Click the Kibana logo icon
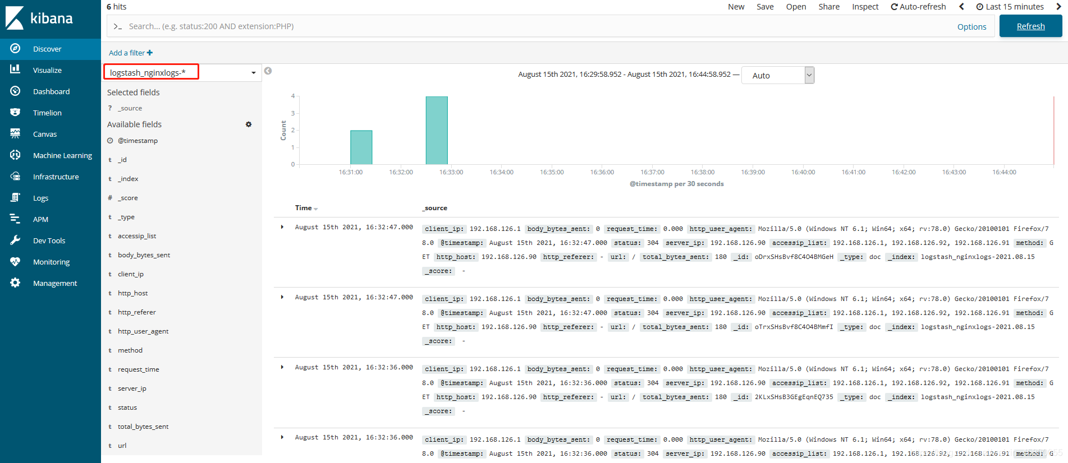Screen dimensions: 1068x463 click(x=15, y=18)
